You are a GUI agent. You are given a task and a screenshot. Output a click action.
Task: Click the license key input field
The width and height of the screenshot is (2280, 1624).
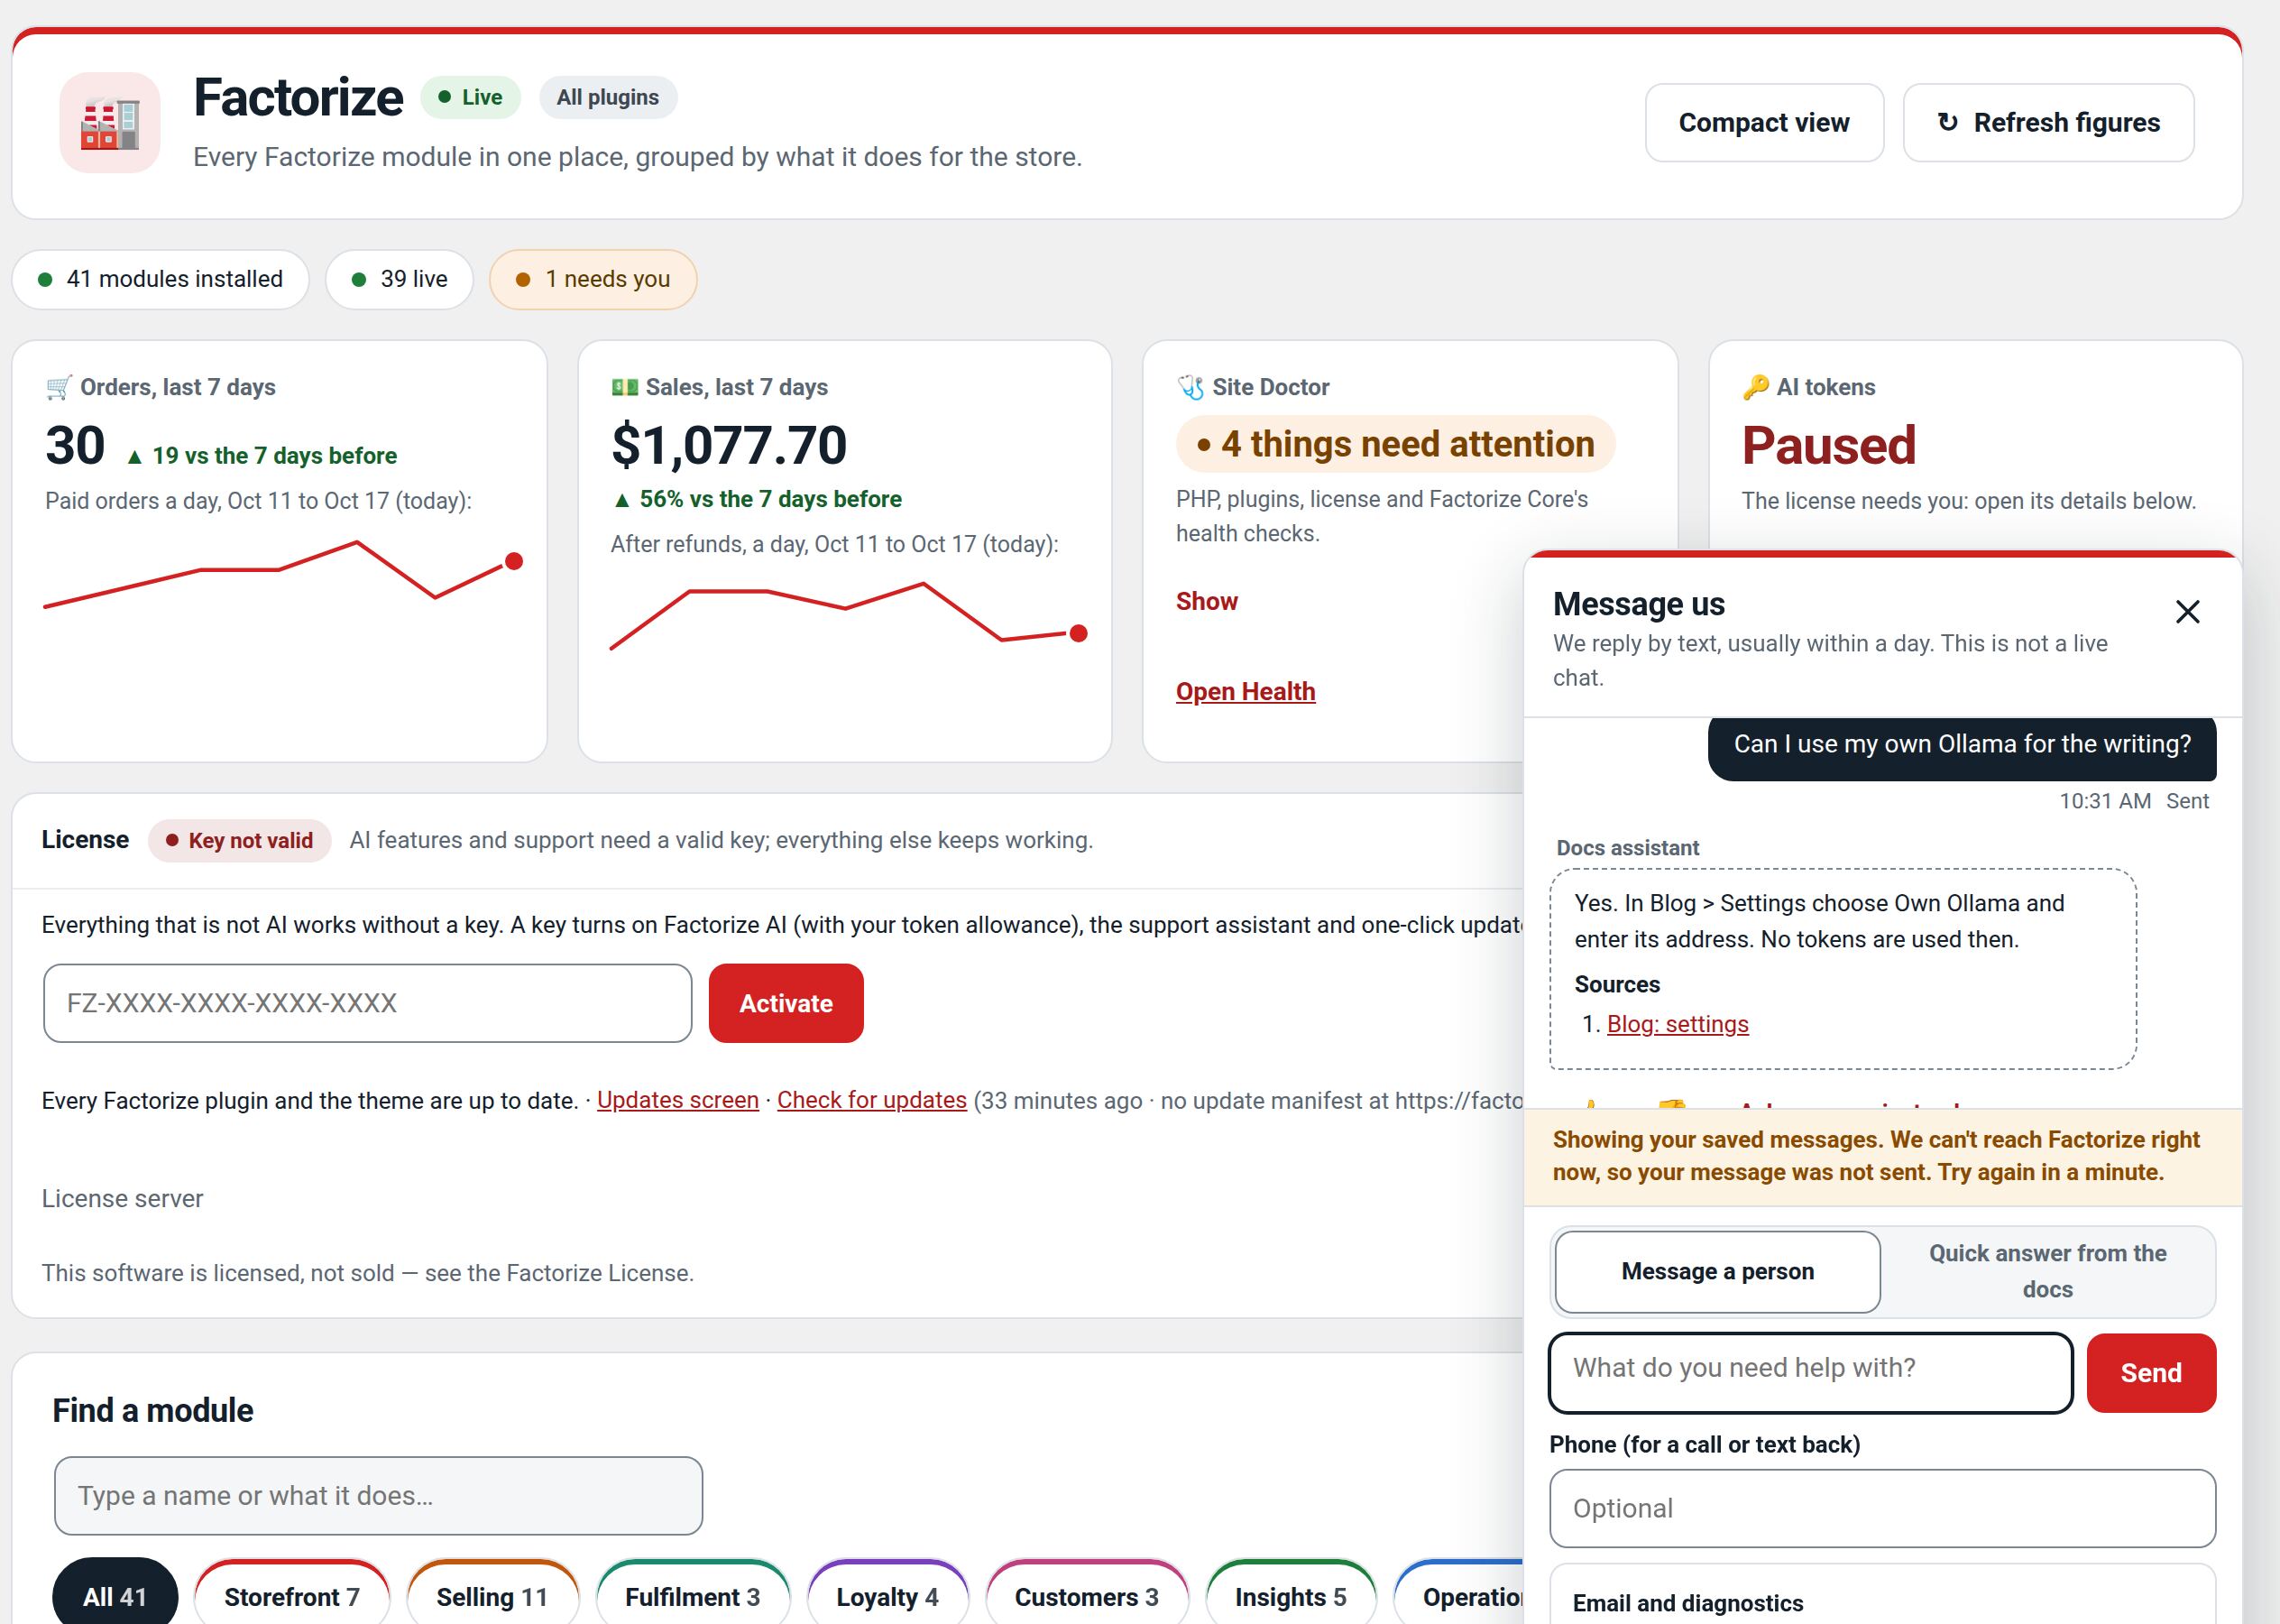(368, 1003)
